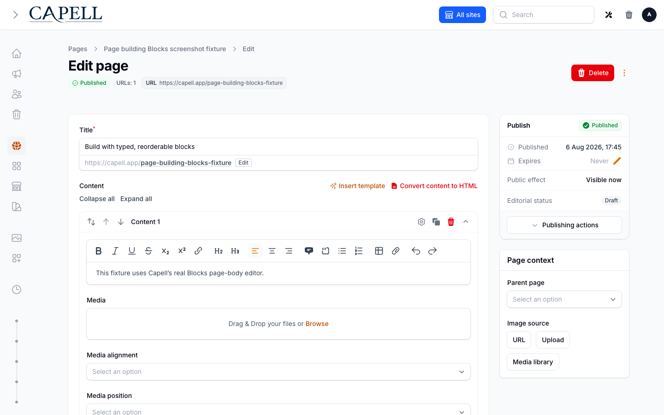Move Content 1 block up

(x=106, y=222)
